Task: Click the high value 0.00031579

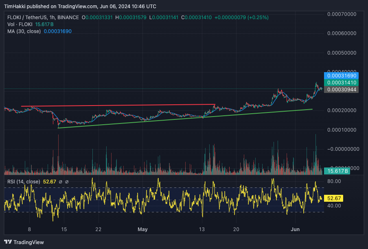Action: click(x=133, y=18)
